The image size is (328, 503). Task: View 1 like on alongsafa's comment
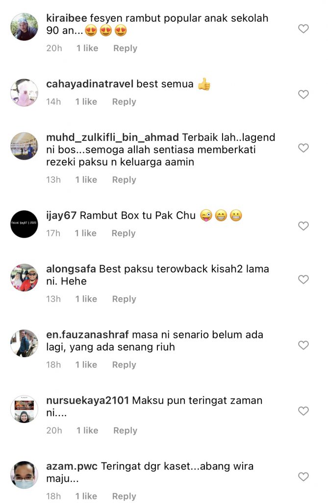click(x=86, y=299)
